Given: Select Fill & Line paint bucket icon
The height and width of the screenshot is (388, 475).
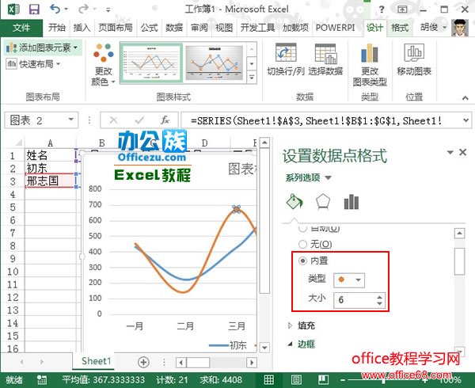Looking at the screenshot, I should [x=294, y=202].
